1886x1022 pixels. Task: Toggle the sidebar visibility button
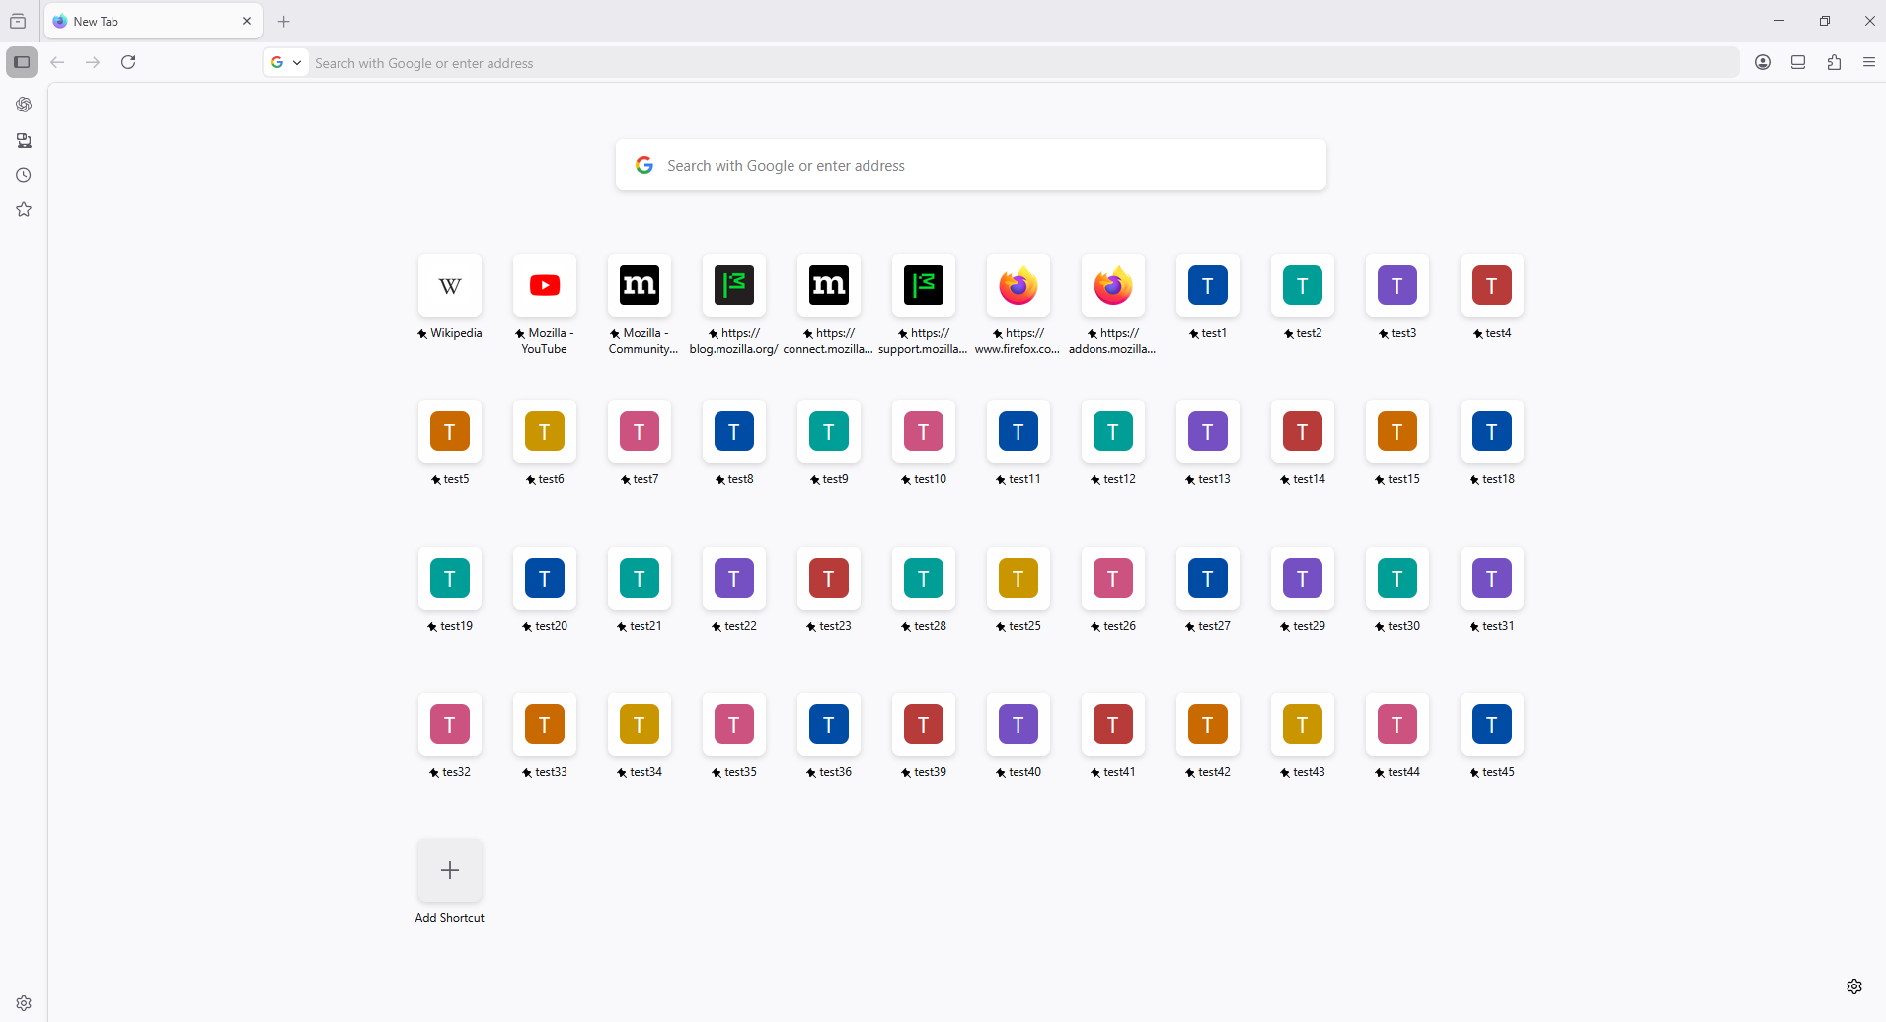(22, 62)
